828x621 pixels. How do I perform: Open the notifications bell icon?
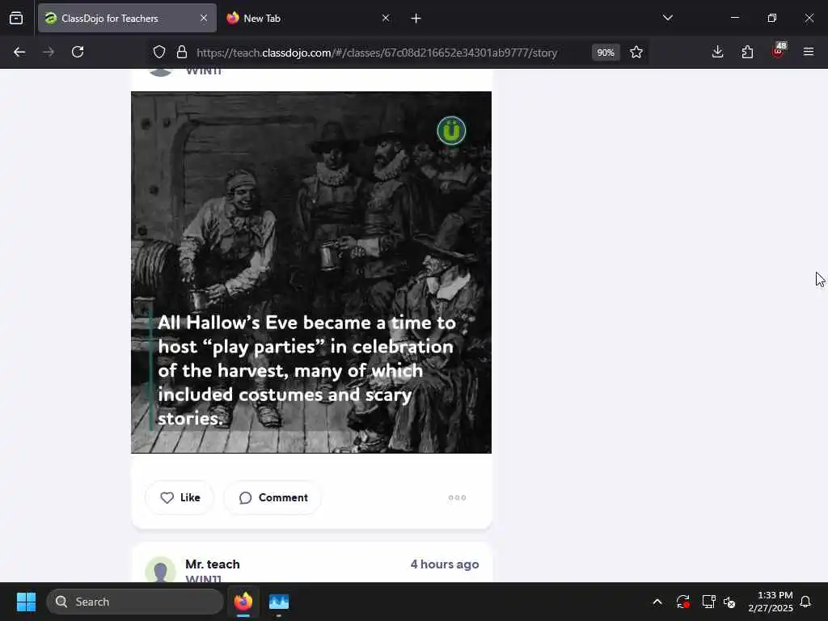(x=805, y=602)
